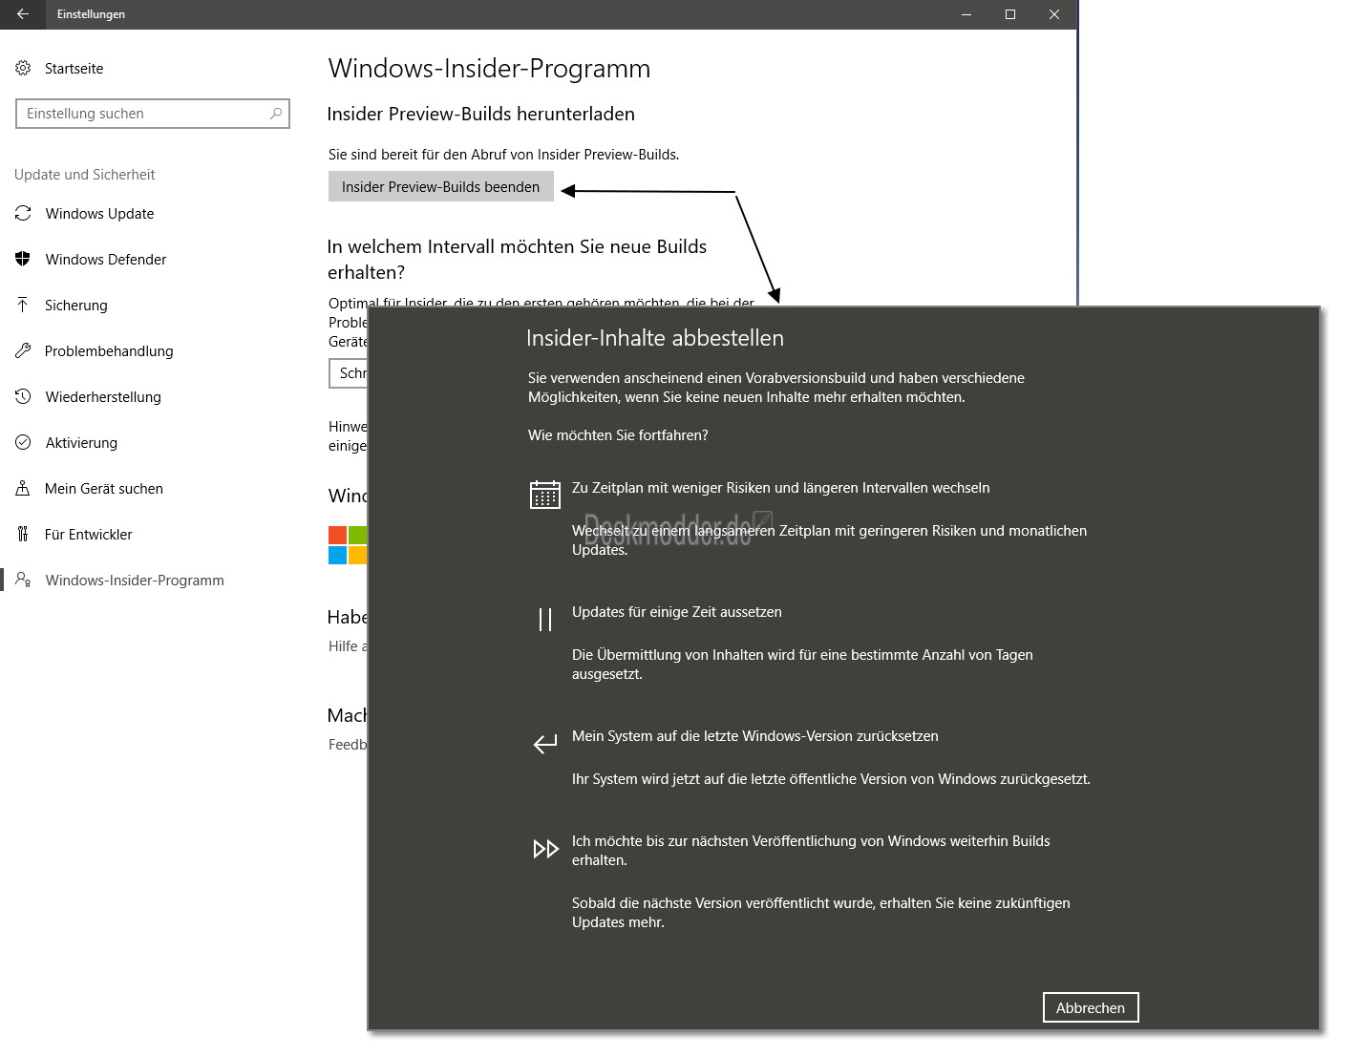Screen dimensions: 1359x1057
Task: Click description about monthly updates schedule
Action: click(x=829, y=540)
